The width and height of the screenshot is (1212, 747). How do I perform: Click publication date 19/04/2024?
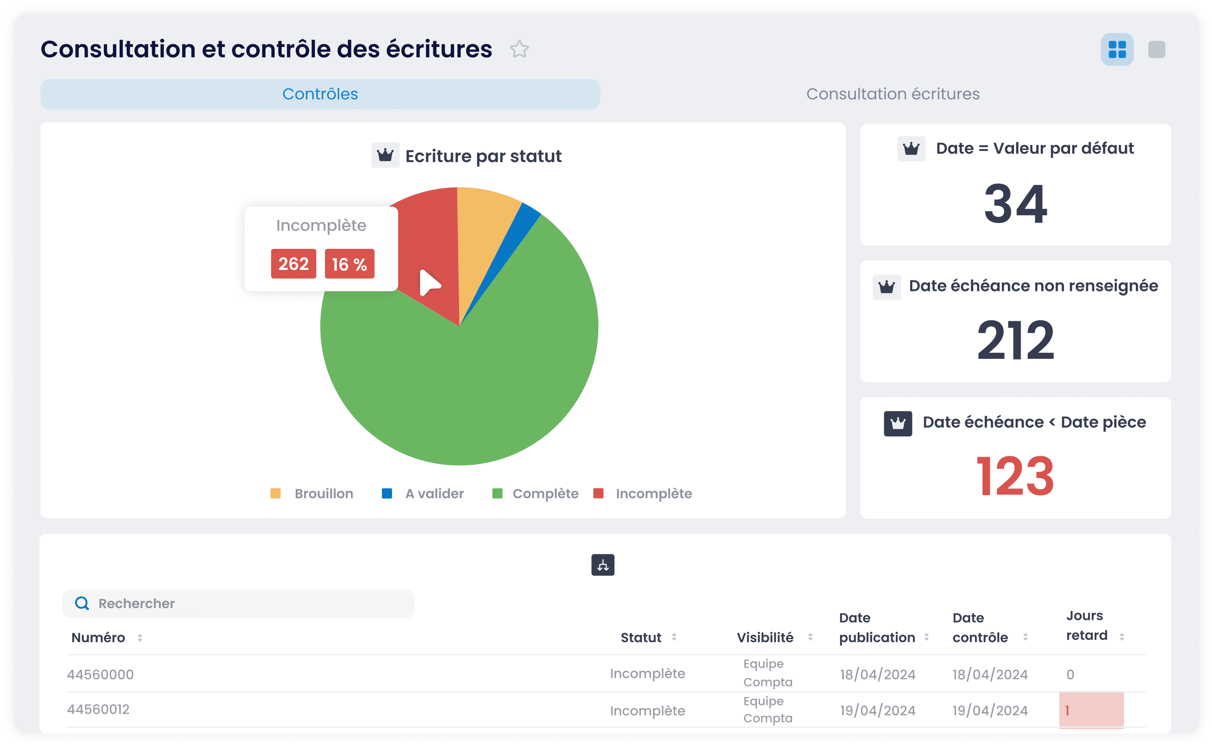coord(878,711)
